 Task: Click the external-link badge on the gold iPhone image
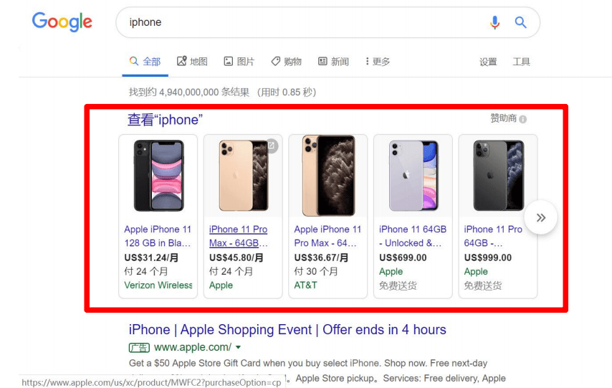pos(272,146)
